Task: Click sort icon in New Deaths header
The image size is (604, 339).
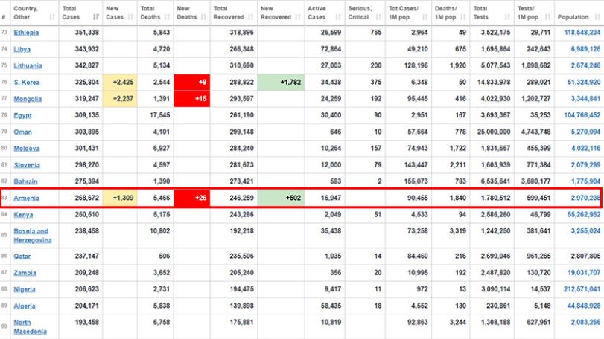Action: pyautogui.click(x=203, y=17)
